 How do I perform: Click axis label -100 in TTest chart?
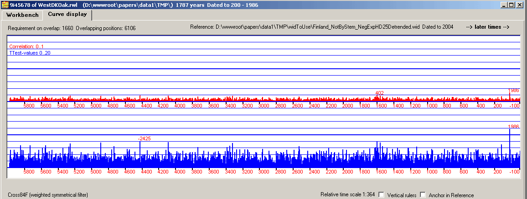click(514, 172)
